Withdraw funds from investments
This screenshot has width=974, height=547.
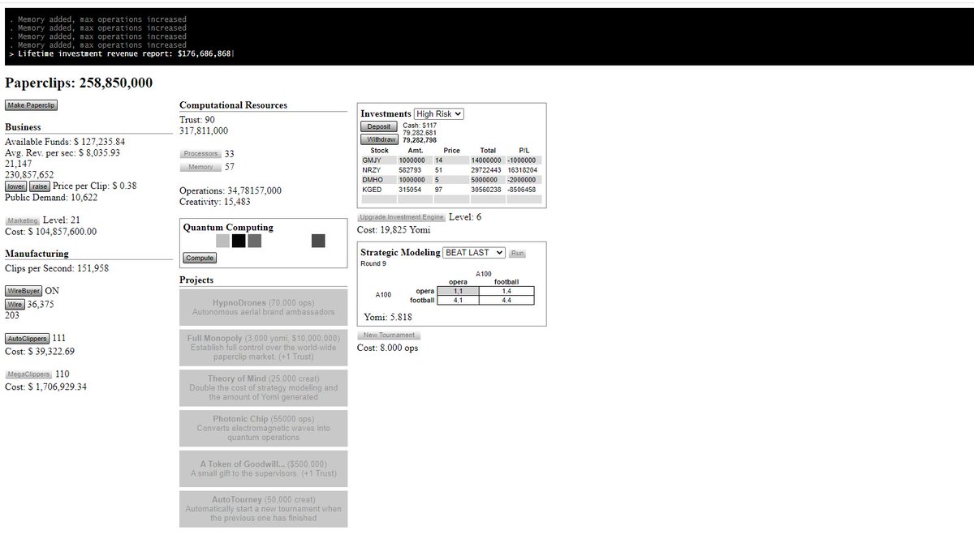(378, 139)
